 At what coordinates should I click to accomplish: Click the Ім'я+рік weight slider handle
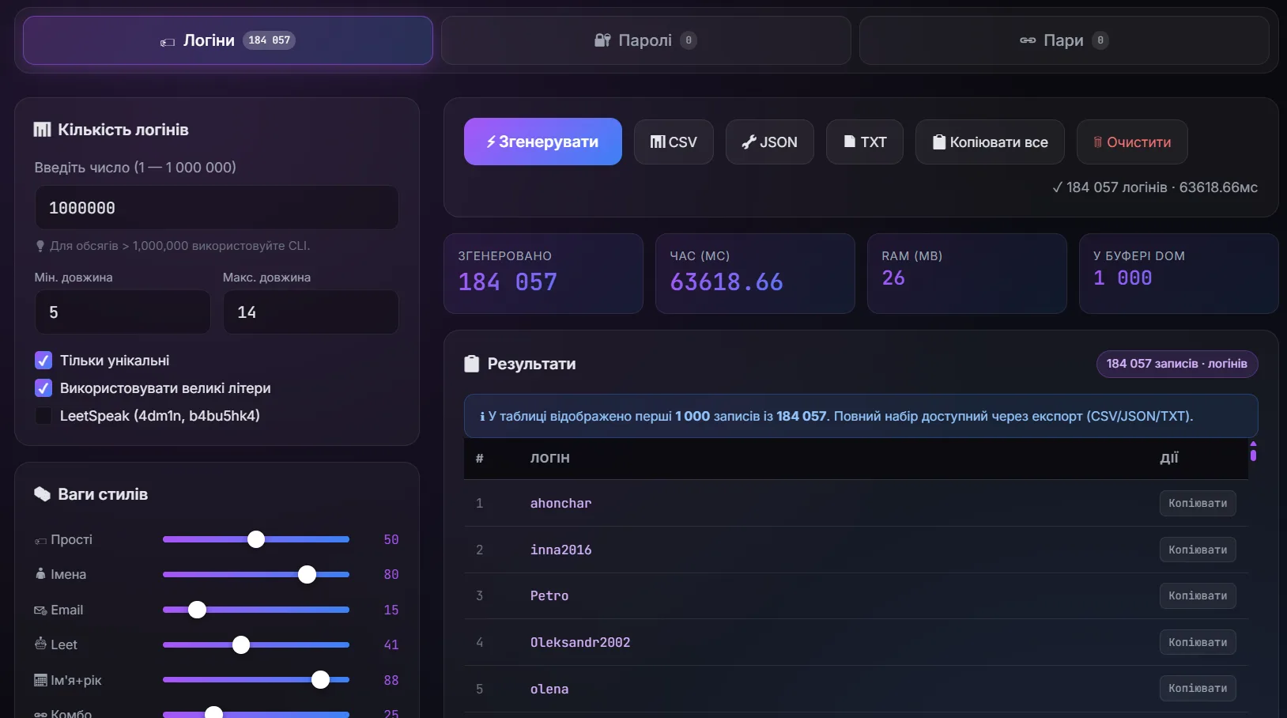pos(320,680)
